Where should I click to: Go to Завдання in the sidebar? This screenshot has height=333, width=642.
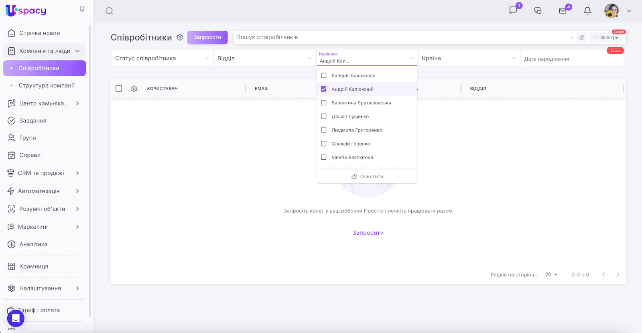(33, 121)
